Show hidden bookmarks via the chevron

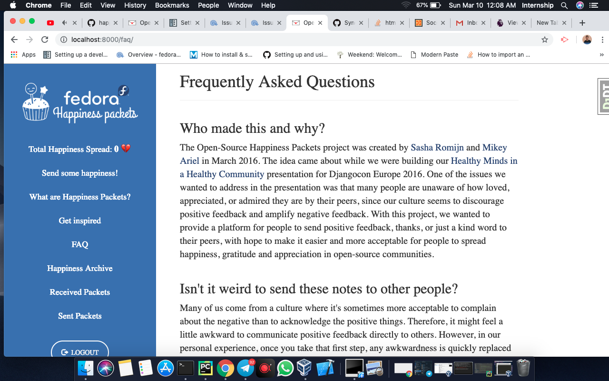pos(602,55)
